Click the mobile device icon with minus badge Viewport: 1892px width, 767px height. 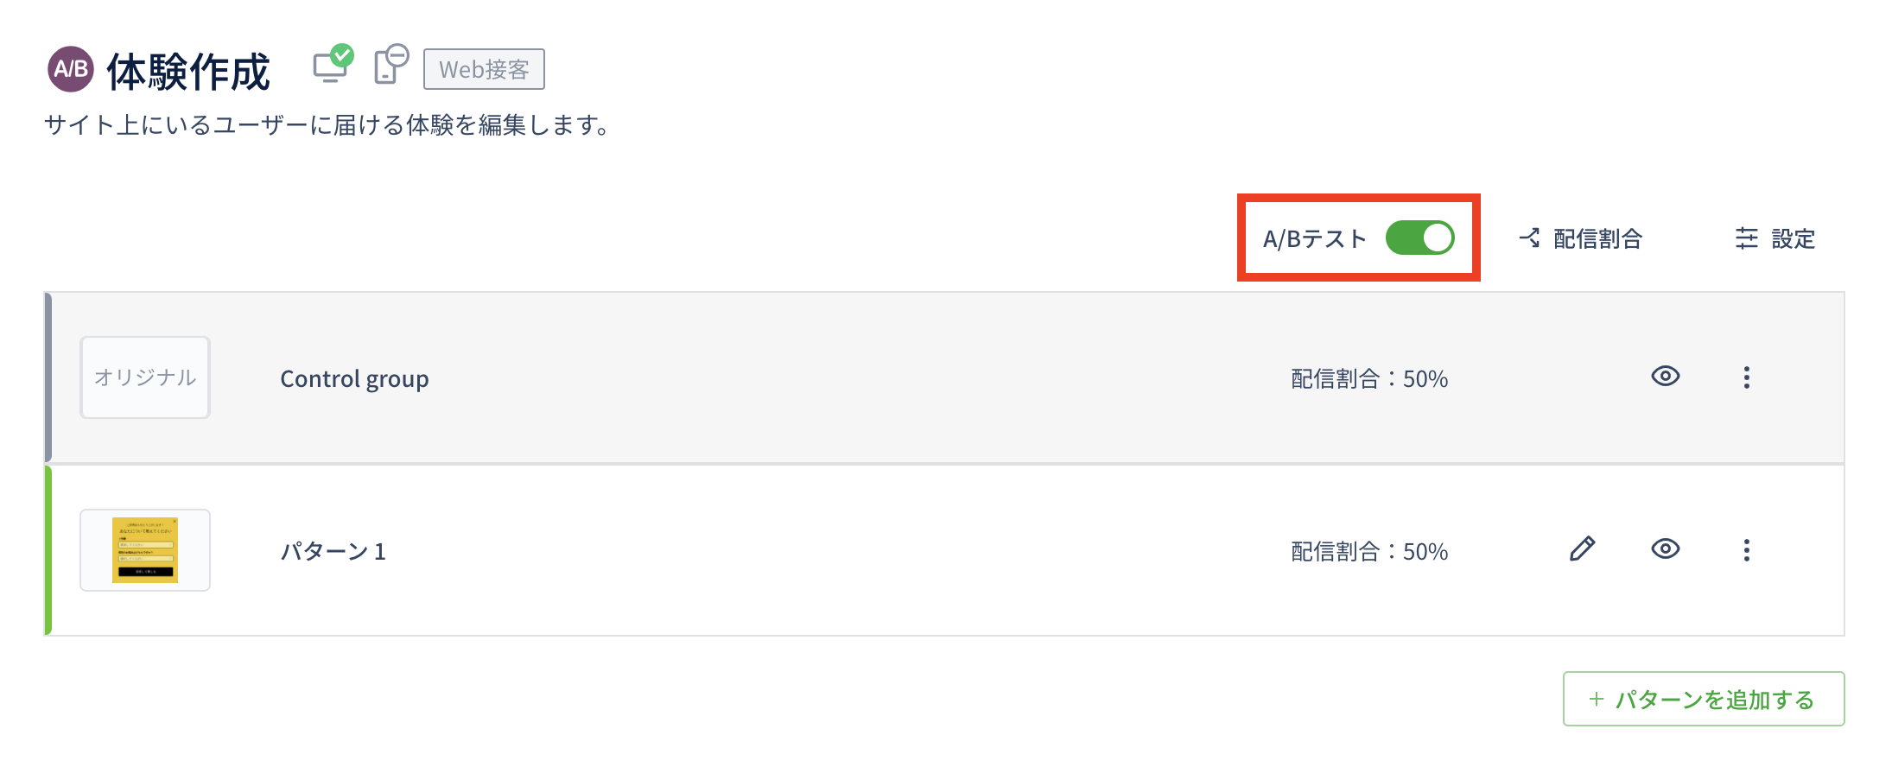click(x=390, y=65)
